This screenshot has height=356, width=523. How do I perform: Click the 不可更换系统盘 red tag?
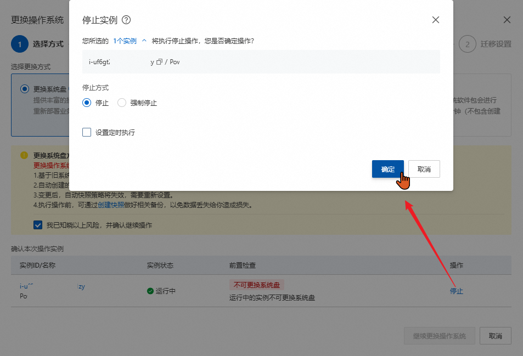tap(256, 285)
